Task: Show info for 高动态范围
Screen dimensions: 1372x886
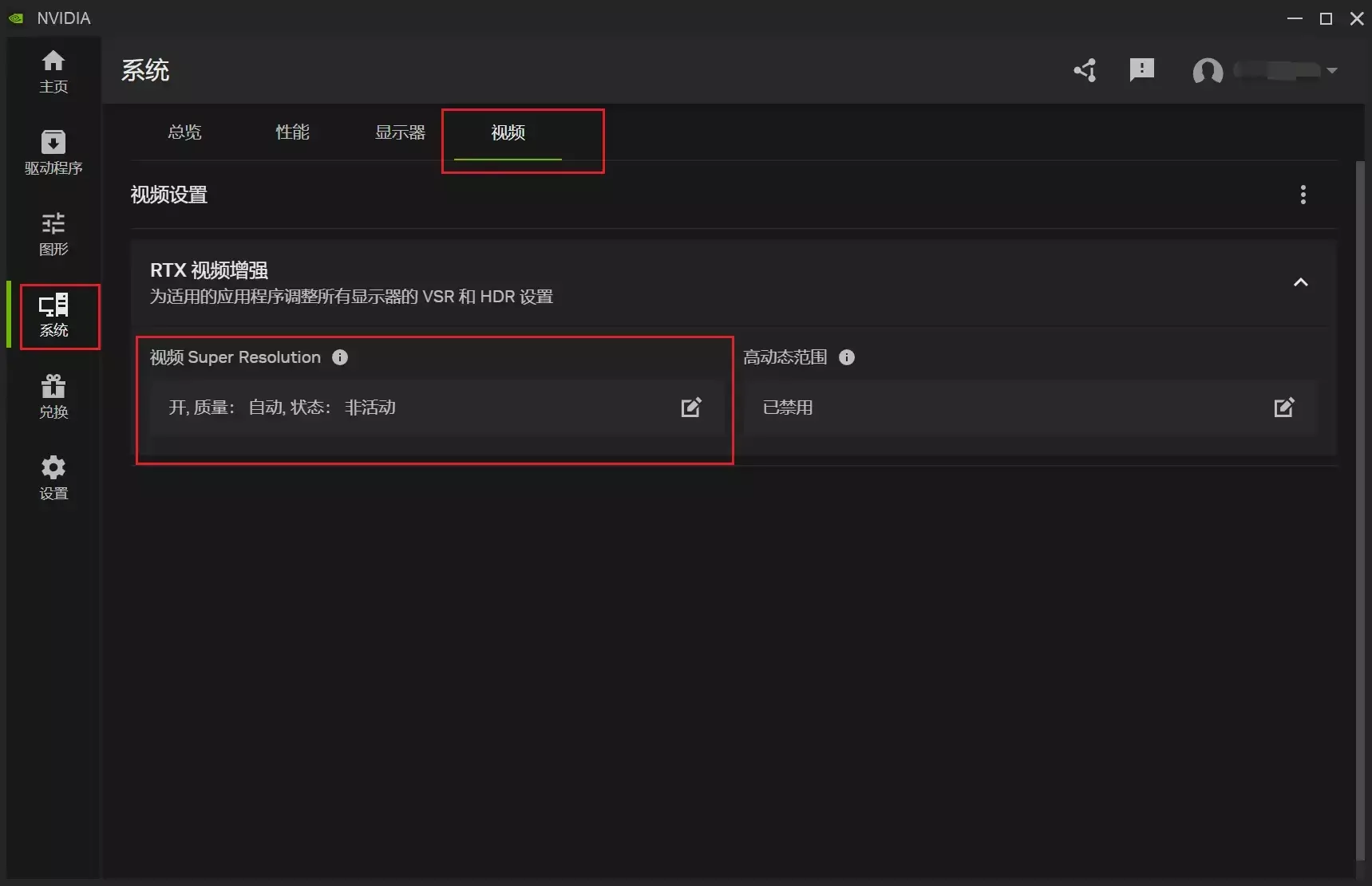Action: [x=847, y=357]
